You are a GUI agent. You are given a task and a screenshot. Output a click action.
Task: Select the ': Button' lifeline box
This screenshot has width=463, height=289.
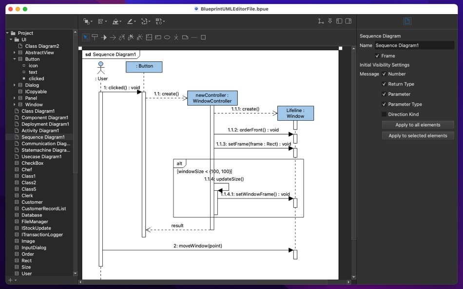(144, 67)
